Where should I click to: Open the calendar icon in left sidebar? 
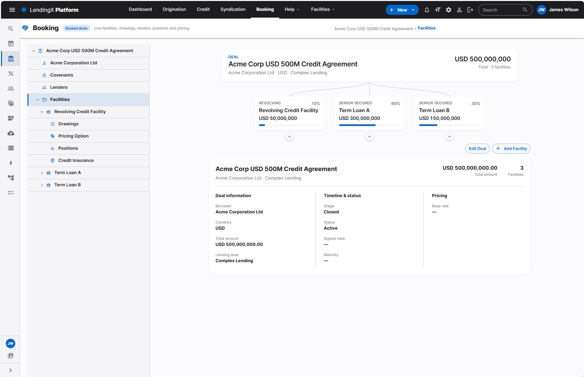point(11,44)
